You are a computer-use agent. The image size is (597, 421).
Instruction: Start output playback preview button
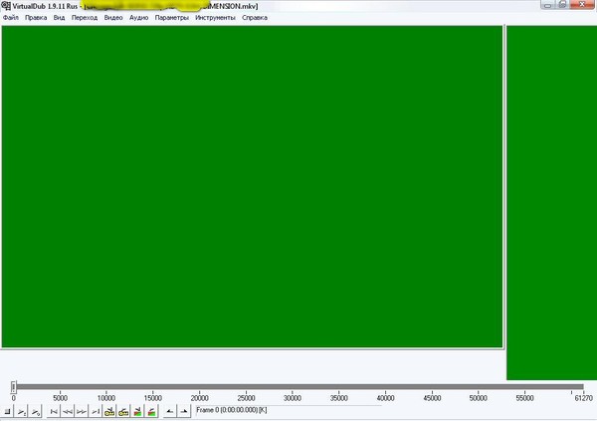point(36,411)
